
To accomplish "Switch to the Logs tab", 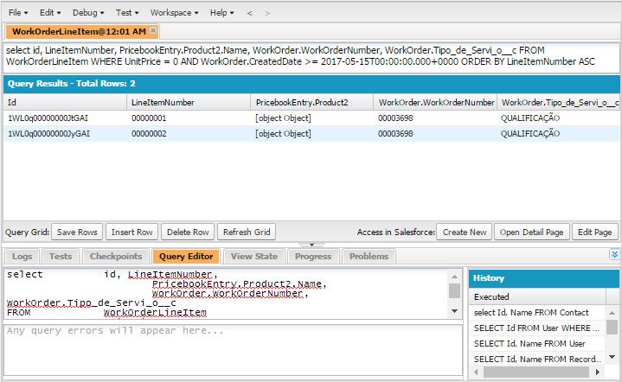I will coord(22,257).
